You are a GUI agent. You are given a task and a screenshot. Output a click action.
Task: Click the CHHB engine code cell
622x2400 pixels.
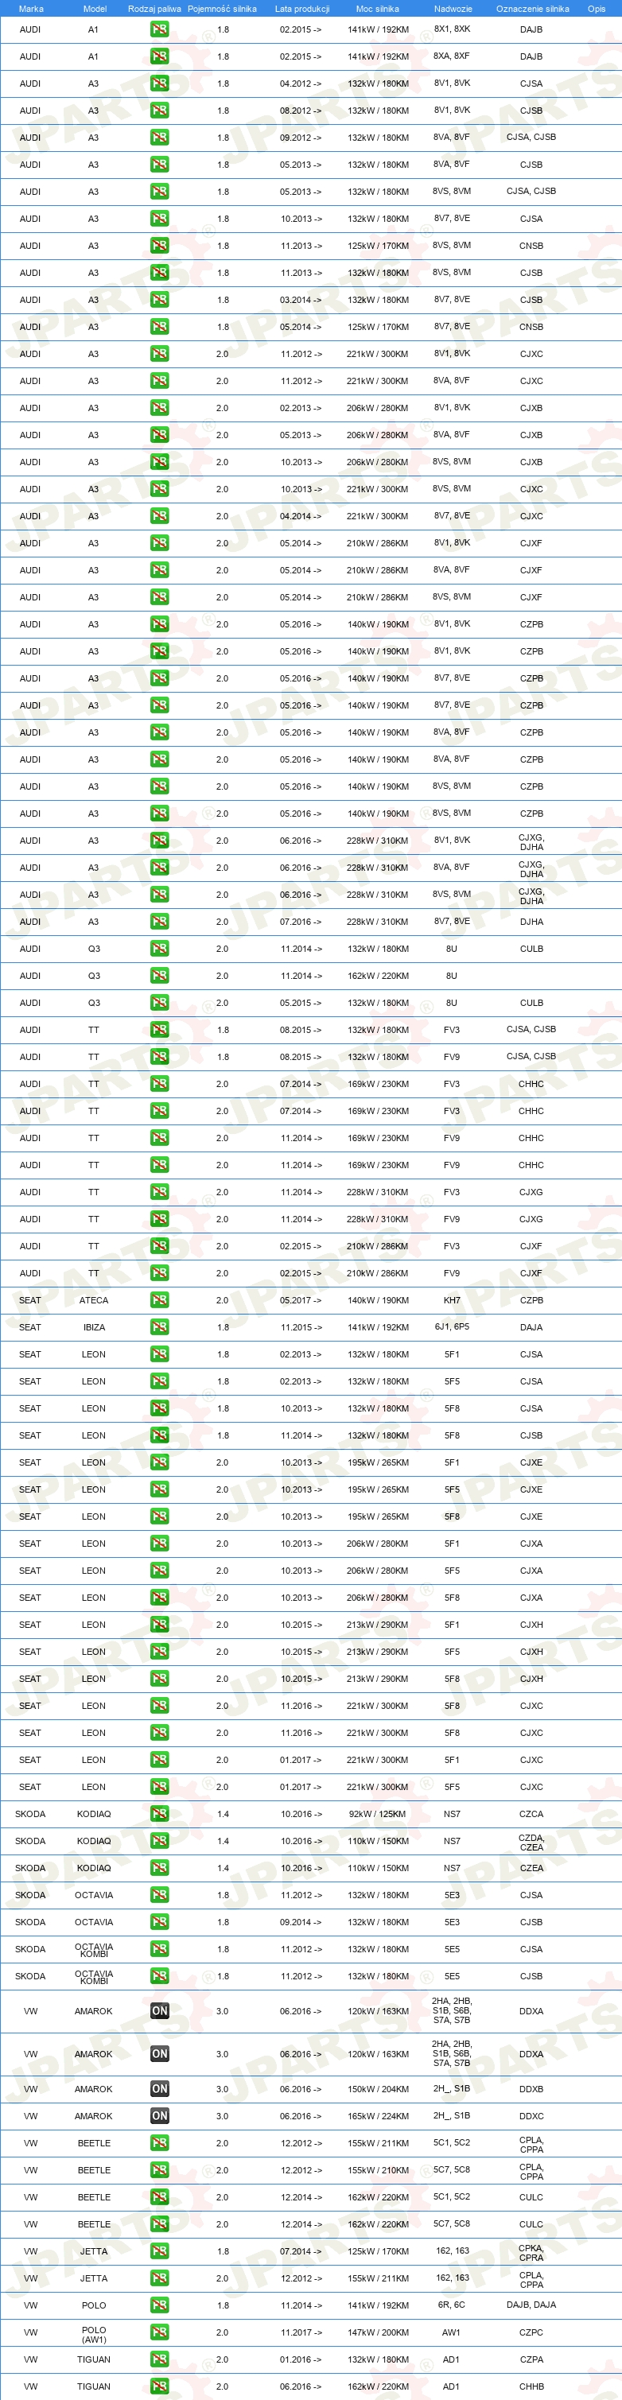[531, 2386]
